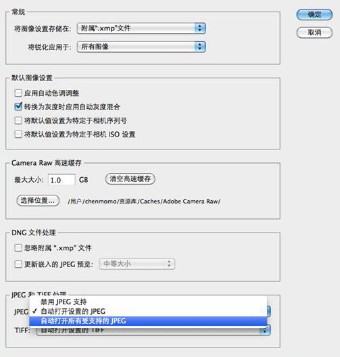The width and height of the screenshot is (340, 357).
Task: Click the 取消 cancel button
Action: [x=314, y=32]
